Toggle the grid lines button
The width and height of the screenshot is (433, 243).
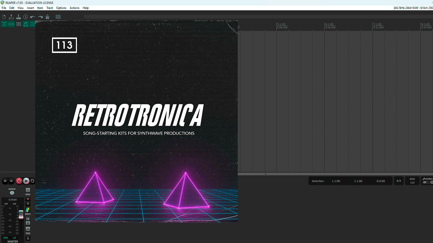32,24
